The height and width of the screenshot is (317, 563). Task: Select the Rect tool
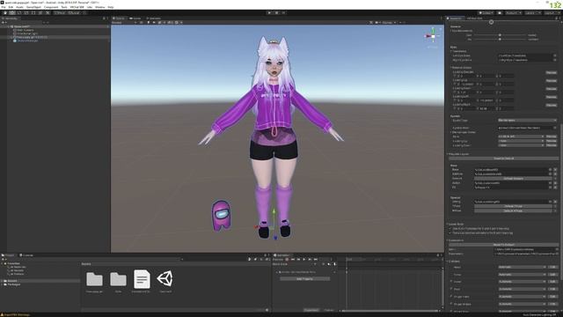pyautogui.click(x=33, y=12)
